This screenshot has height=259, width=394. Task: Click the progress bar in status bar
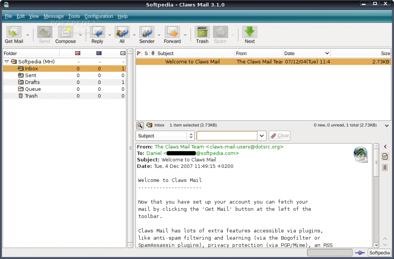point(330,253)
